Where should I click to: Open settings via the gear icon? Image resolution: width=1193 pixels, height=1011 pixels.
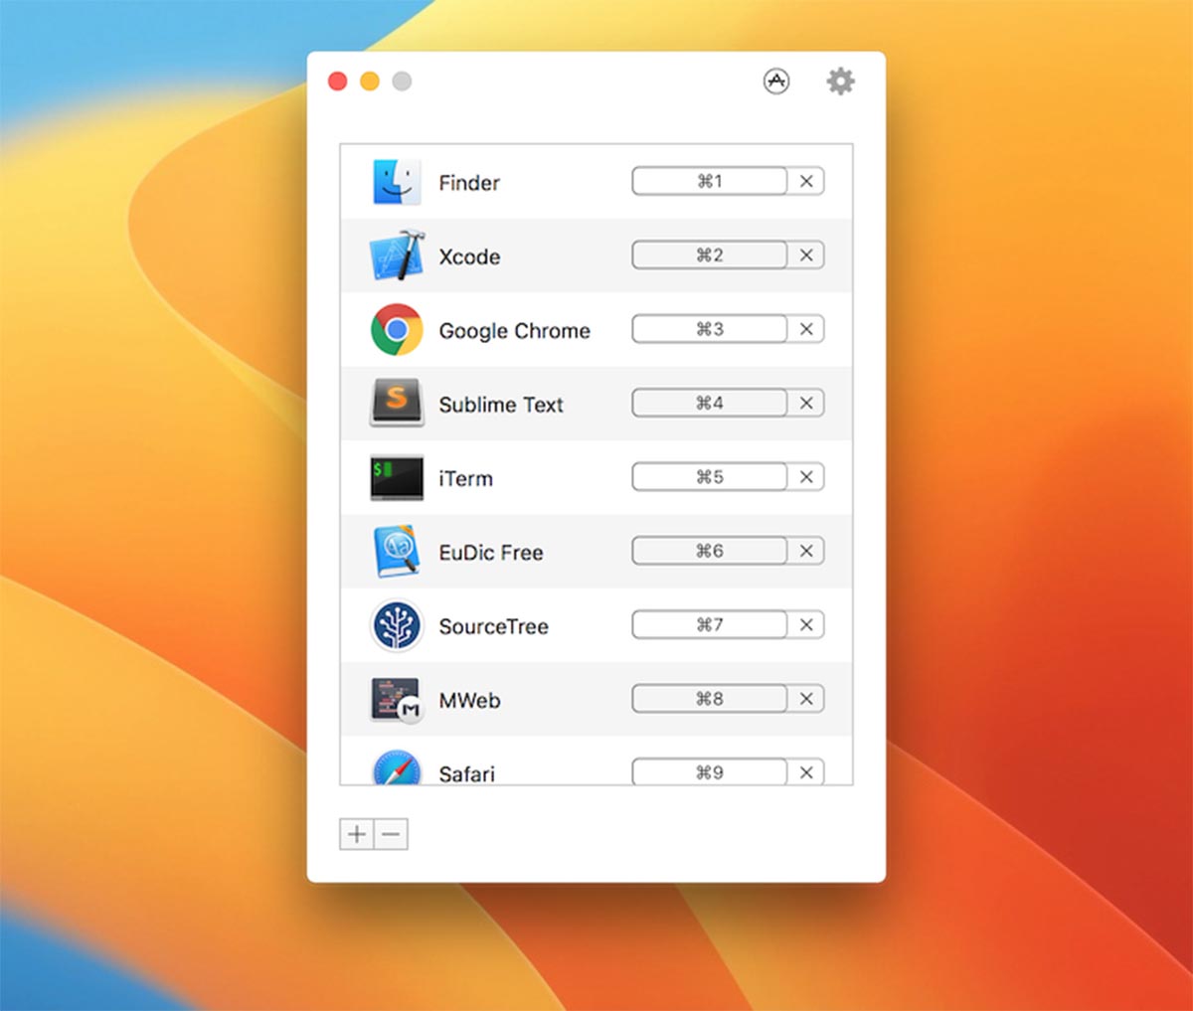[840, 82]
